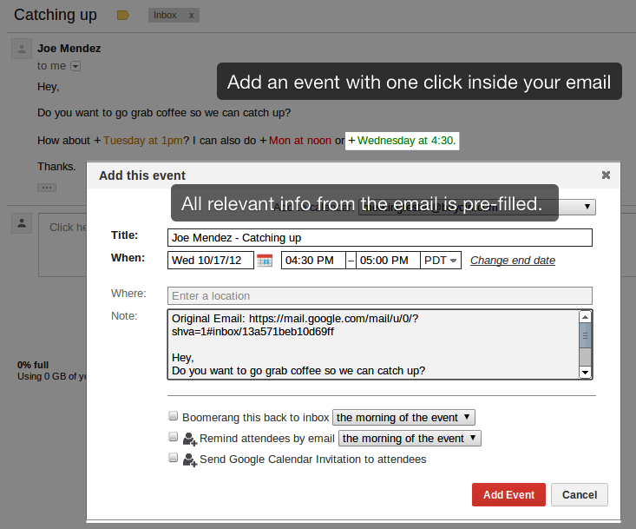Expand the 'to me' details dropdown

(75, 66)
